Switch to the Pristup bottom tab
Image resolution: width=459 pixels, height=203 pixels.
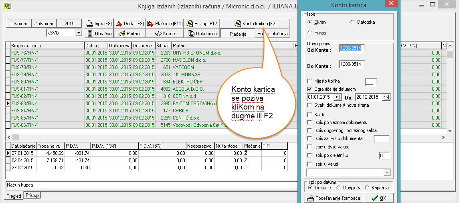click(32, 195)
